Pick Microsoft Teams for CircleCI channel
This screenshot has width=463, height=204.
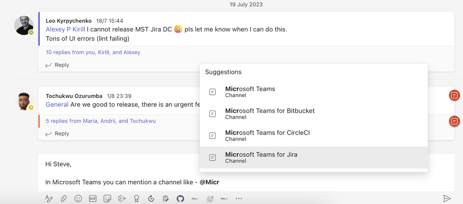(267, 135)
